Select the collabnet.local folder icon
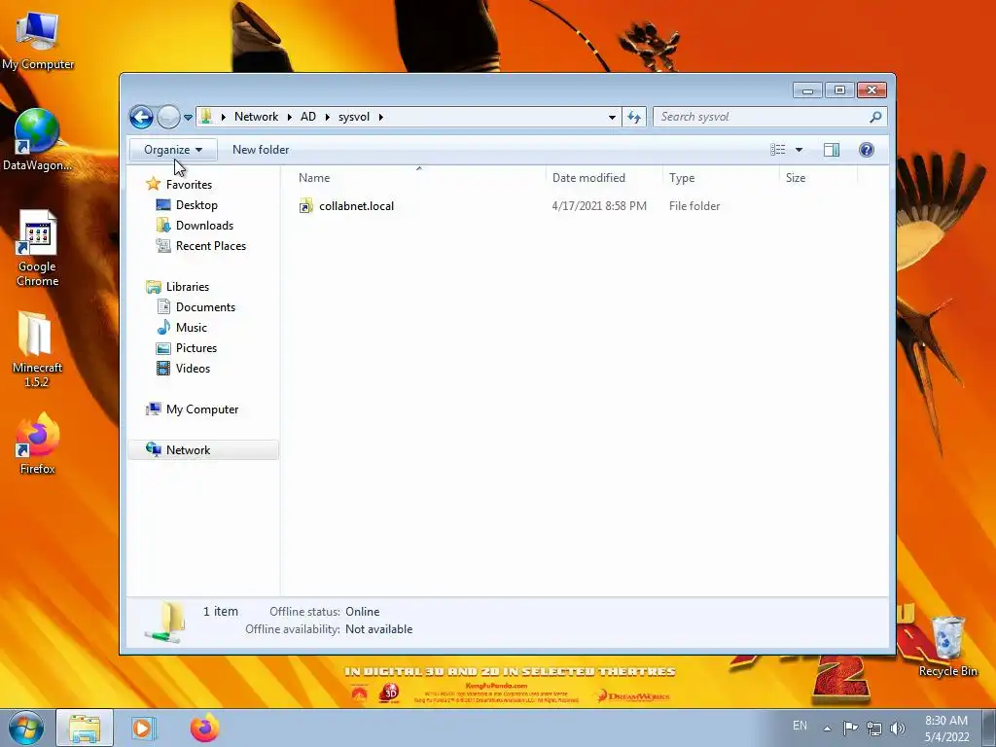 click(x=306, y=206)
